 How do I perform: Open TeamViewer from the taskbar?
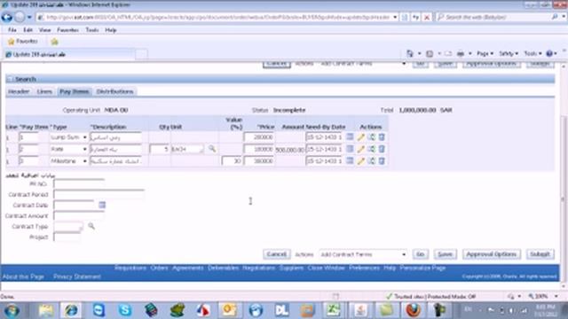99,310
